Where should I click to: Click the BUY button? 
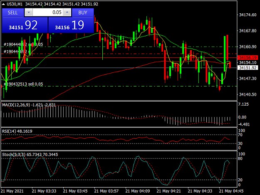click(83, 12)
